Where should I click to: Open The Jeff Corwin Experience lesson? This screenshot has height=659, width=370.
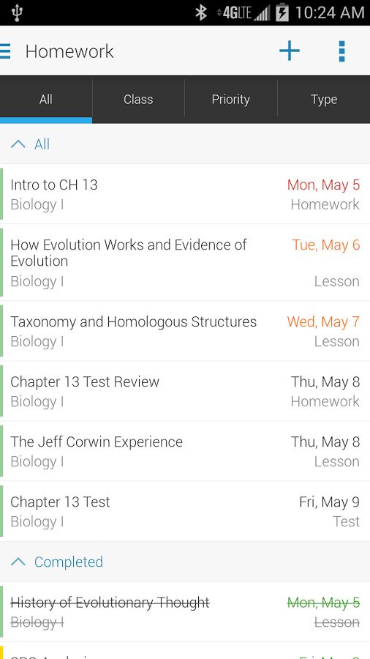coord(185,451)
